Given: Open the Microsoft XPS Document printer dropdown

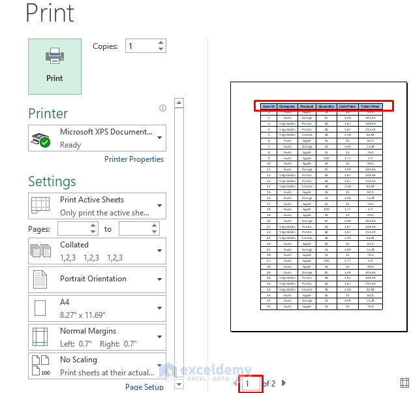Looking at the screenshot, I should [97, 138].
